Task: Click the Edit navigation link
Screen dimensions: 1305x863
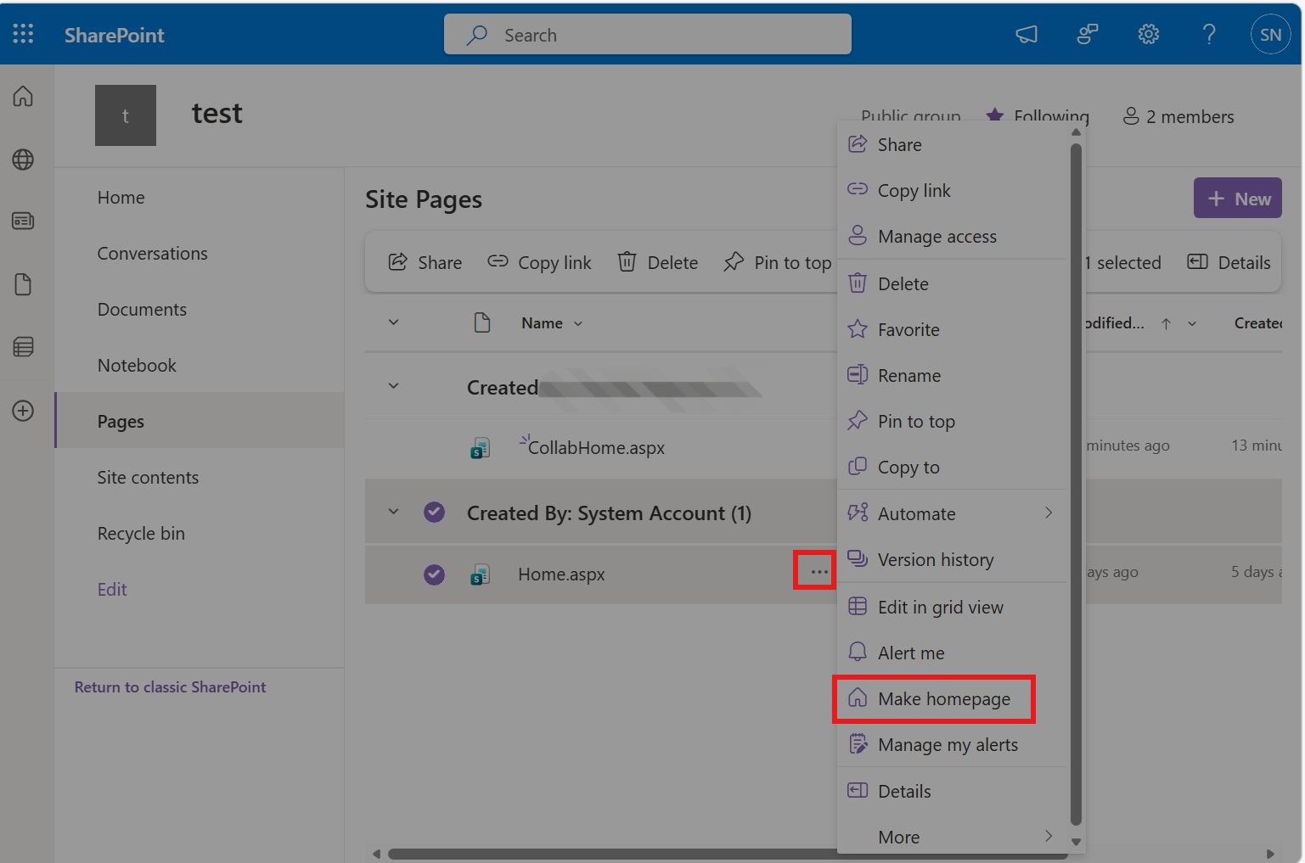Action: (112, 590)
